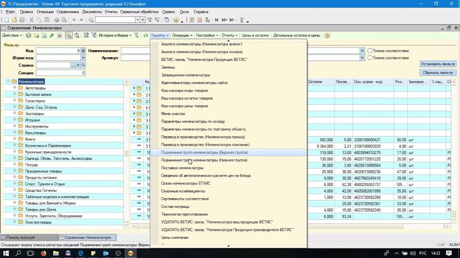Viewport: 460px width, 258px height.
Task: Open Windows Start menu
Action: click(6, 253)
